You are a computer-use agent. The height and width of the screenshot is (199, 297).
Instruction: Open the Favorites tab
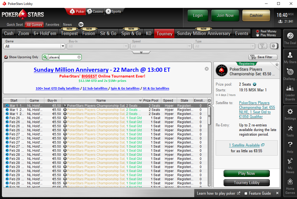click(x=52, y=25)
